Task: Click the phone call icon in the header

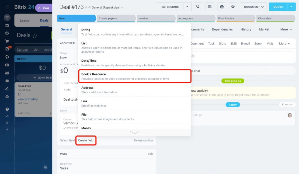Action: 198,7
